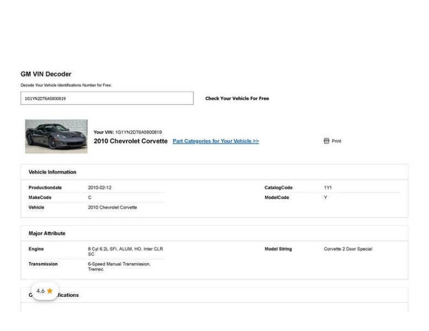This screenshot has height=331, width=429.
Task: Click the printer icon
Action: click(x=326, y=141)
